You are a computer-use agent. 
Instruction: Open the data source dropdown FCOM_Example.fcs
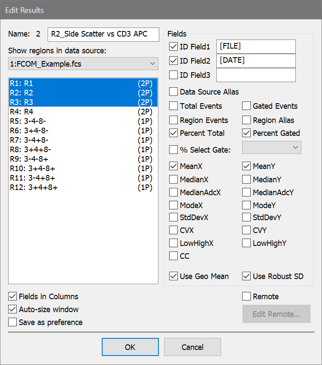(x=83, y=64)
